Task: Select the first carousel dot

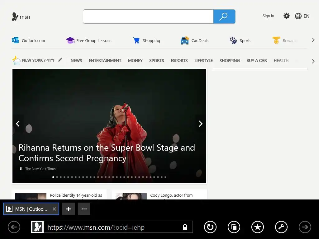Action: pos(53,177)
